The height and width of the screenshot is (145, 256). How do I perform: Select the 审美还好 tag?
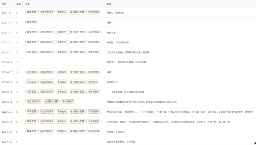(62, 82)
